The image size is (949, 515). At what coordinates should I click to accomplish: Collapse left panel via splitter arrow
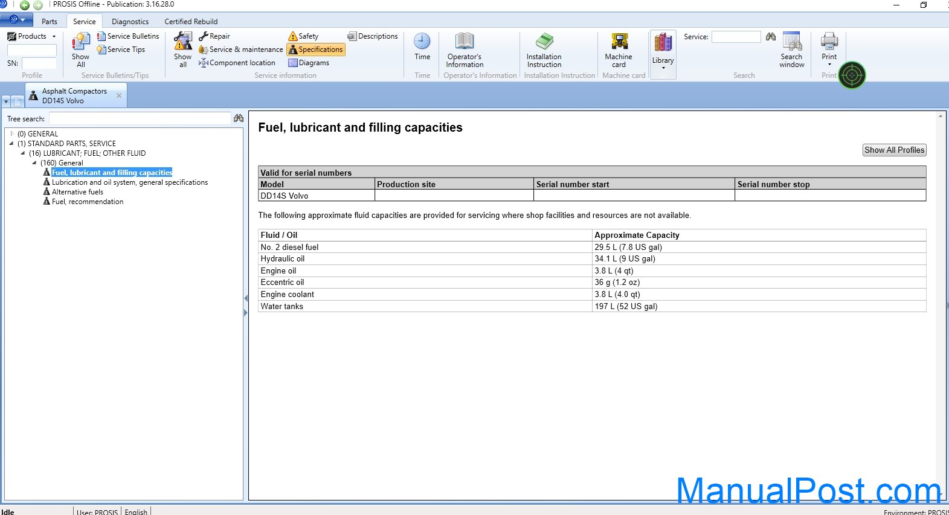(x=246, y=298)
